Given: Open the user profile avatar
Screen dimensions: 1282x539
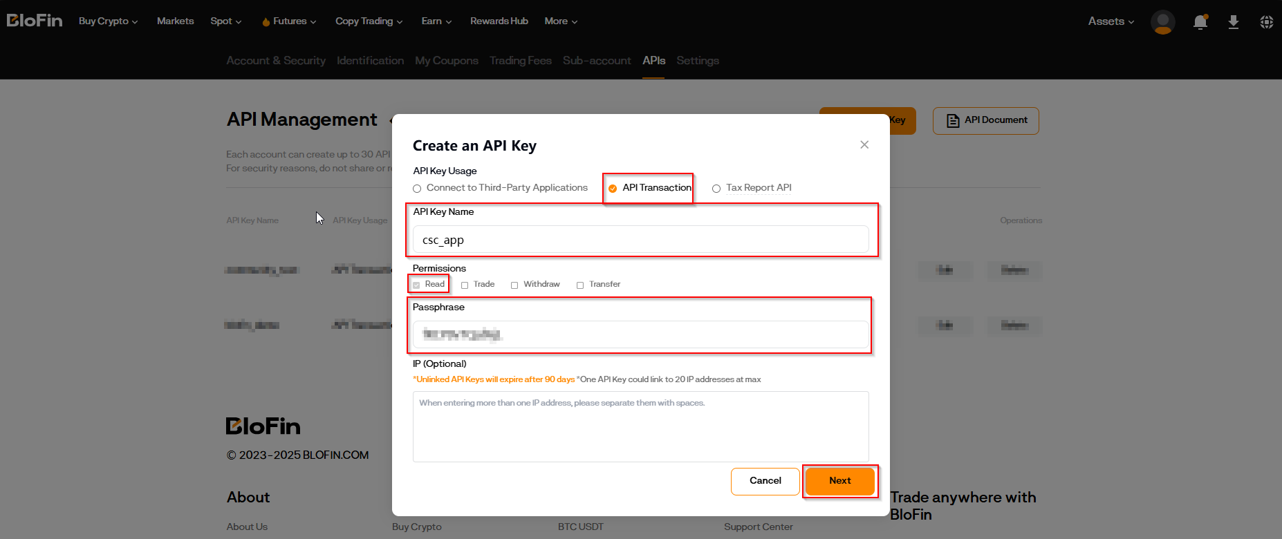Looking at the screenshot, I should pos(1162,22).
